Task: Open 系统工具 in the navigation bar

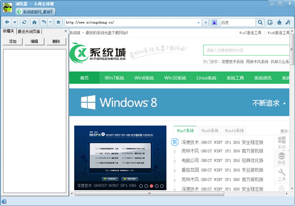Action: click(235, 78)
